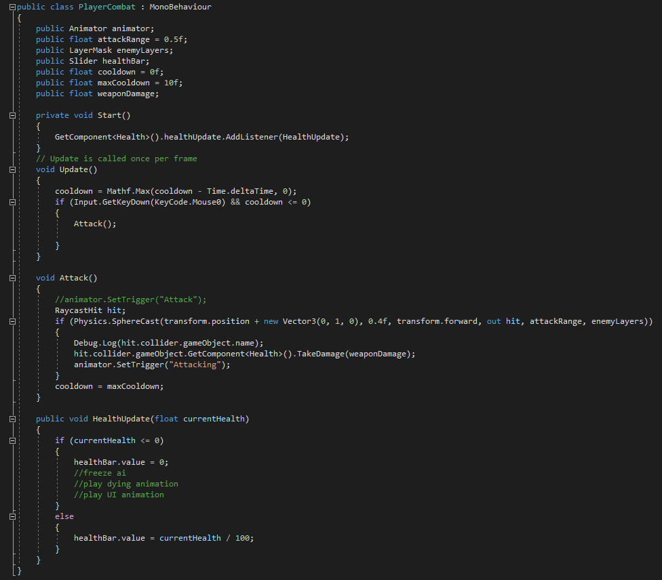Collapse the PlayerCombat class code block
662x580 pixels.
[x=13, y=7]
